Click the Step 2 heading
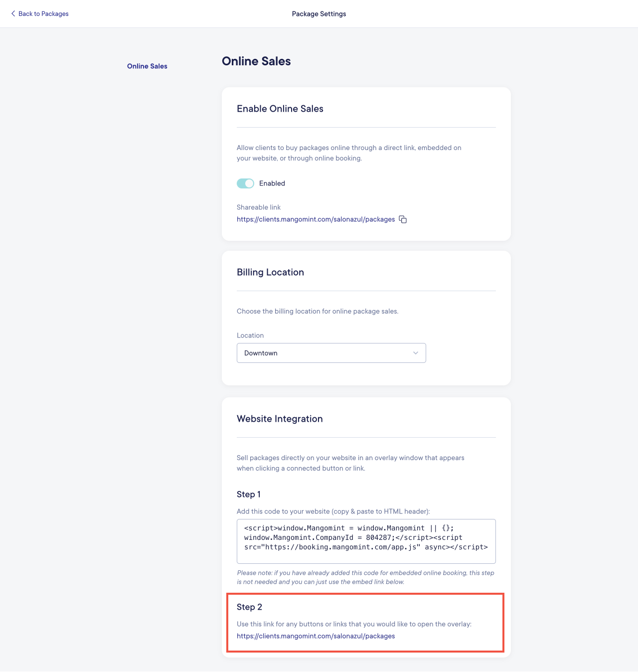This screenshot has width=638, height=672. 249,607
